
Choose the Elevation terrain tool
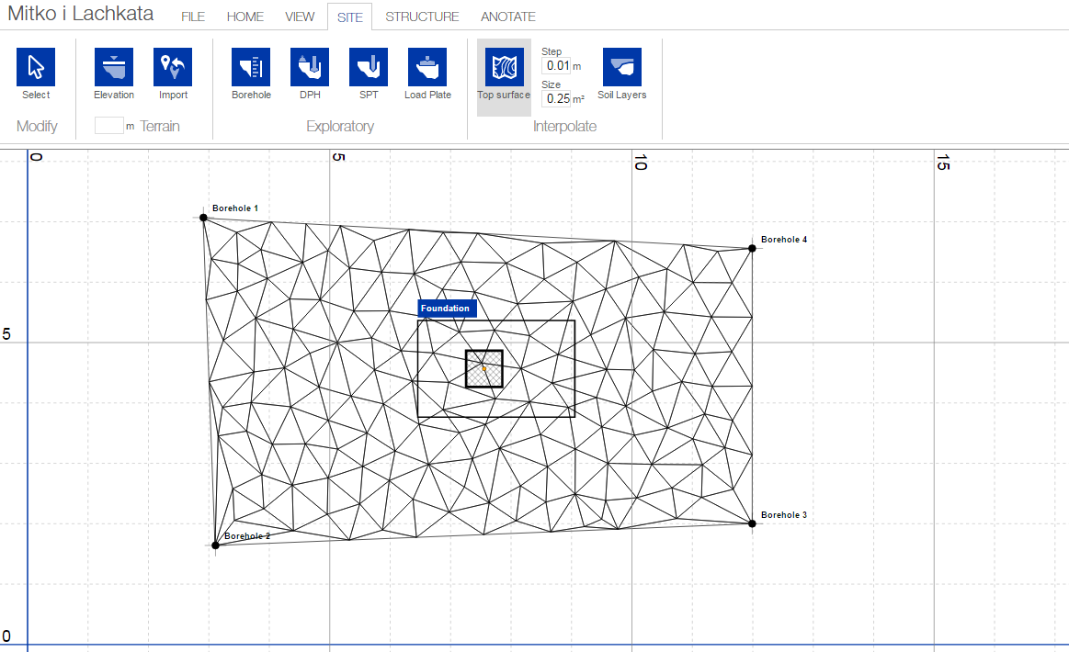point(114,67)
